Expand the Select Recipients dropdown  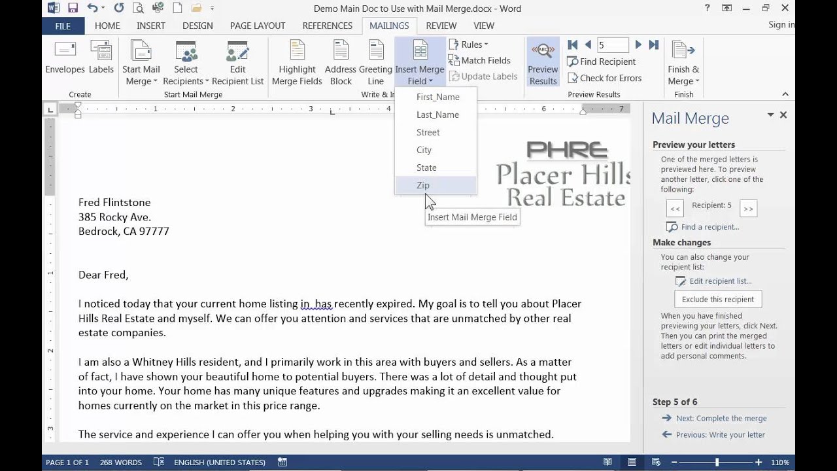pos(186,63)
